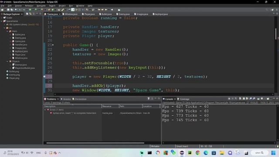279x157 pixels.
Task: Open the Run menu
Action: pyautogui.click(x=71, y=6)
